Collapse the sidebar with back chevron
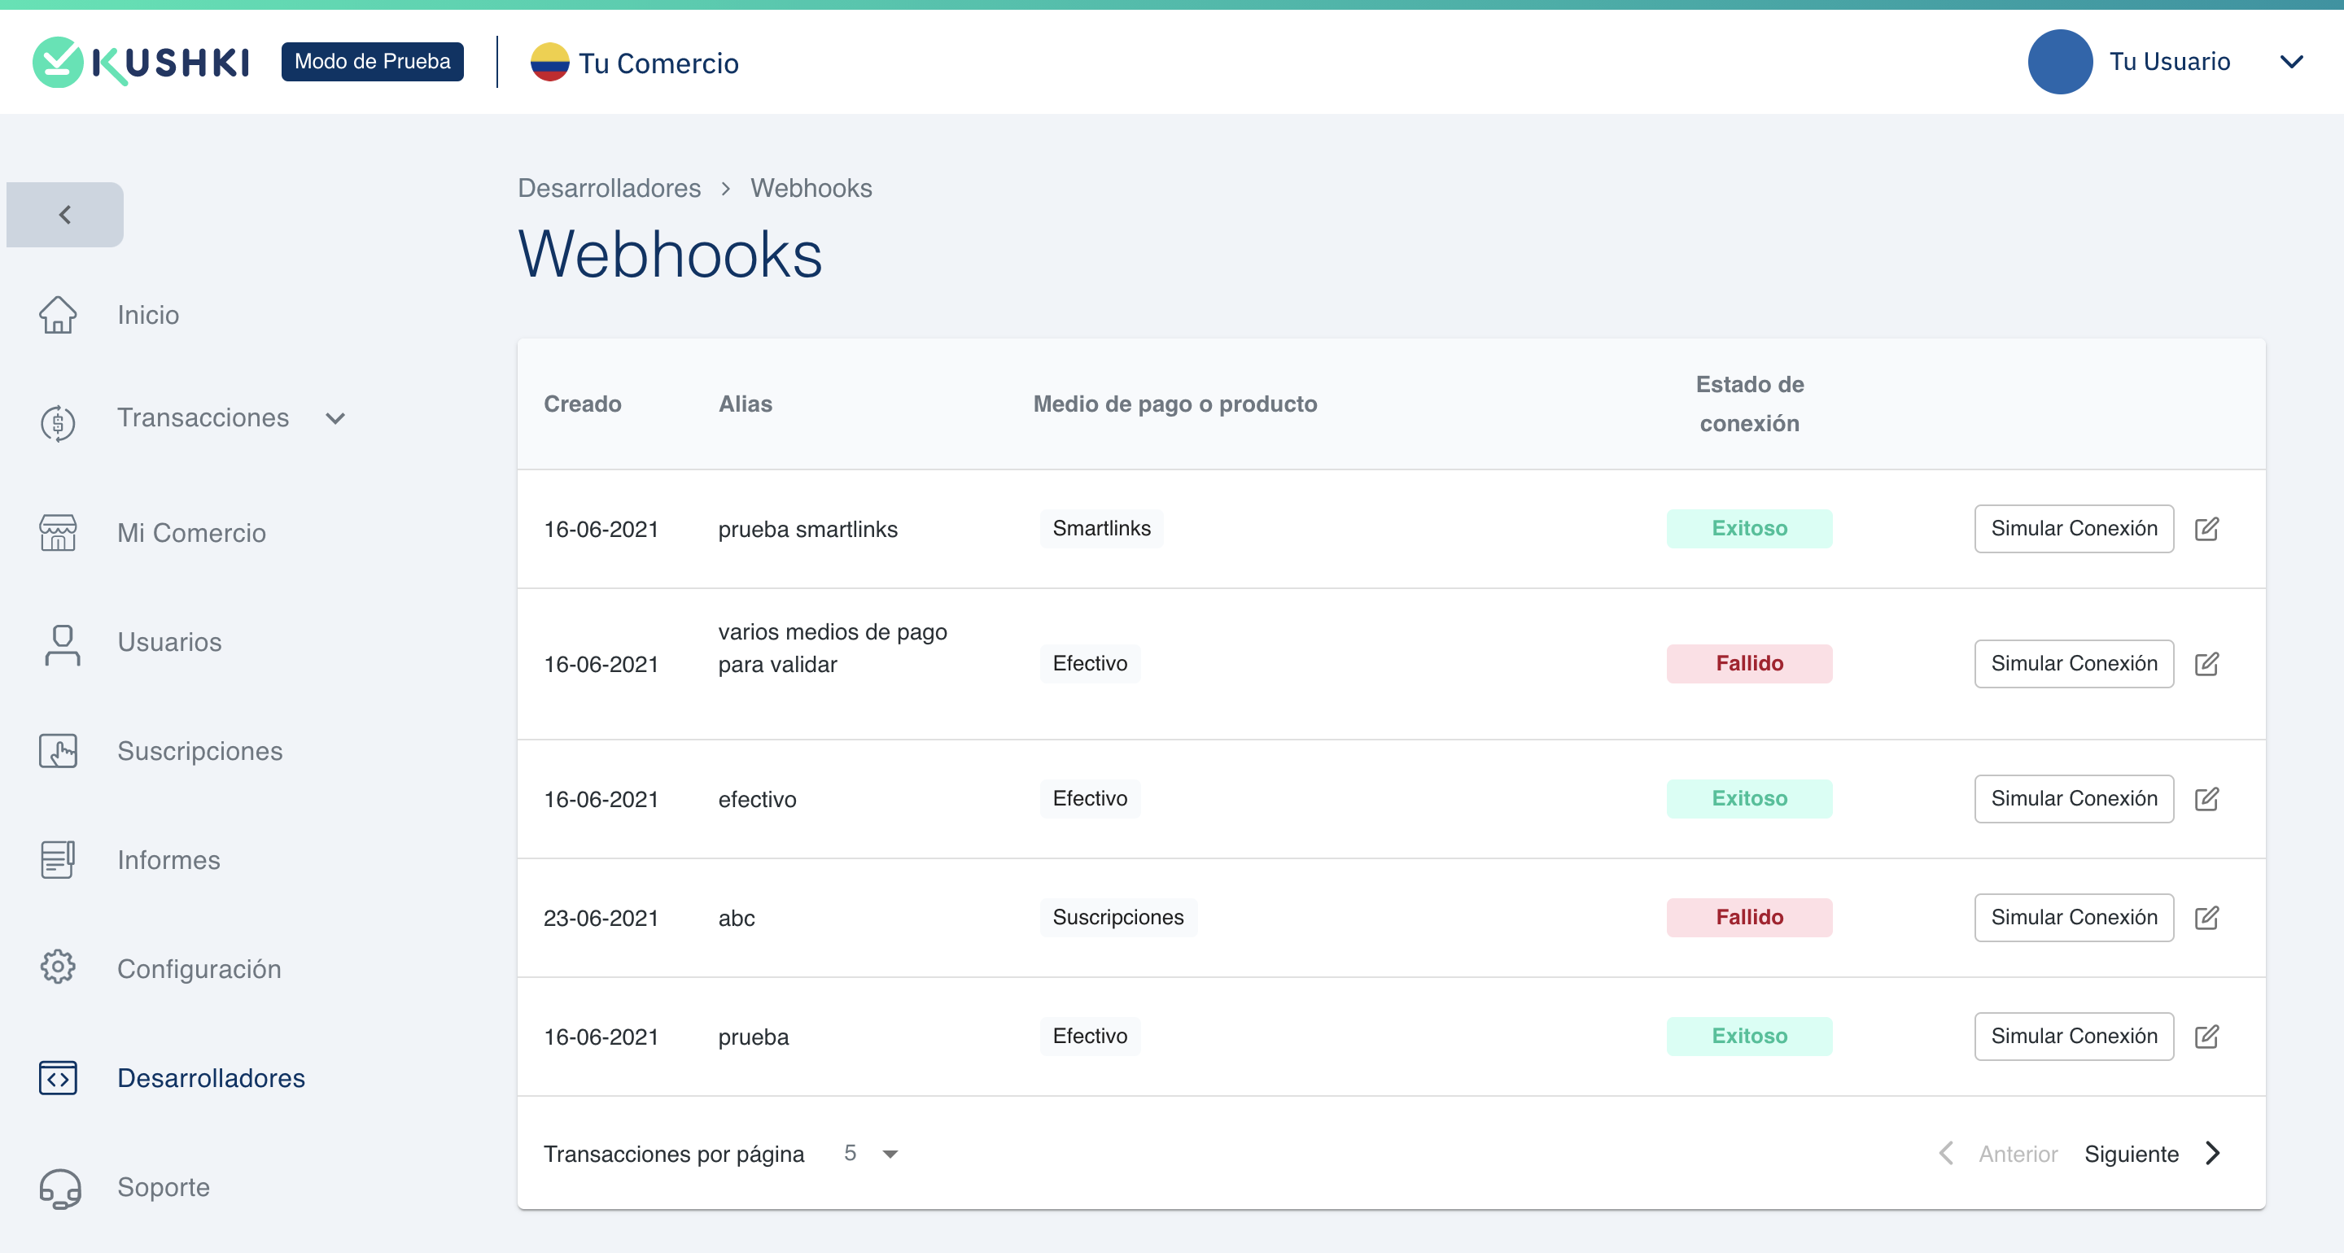Viewport: 2344px width, 1253px height. (64, 215)
